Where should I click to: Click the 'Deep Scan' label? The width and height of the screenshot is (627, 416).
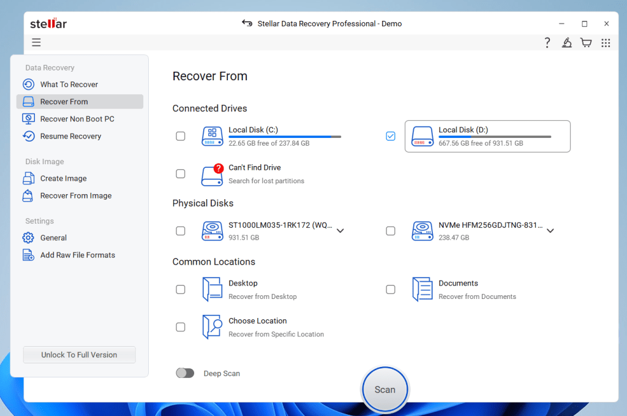tap(222, 373)
